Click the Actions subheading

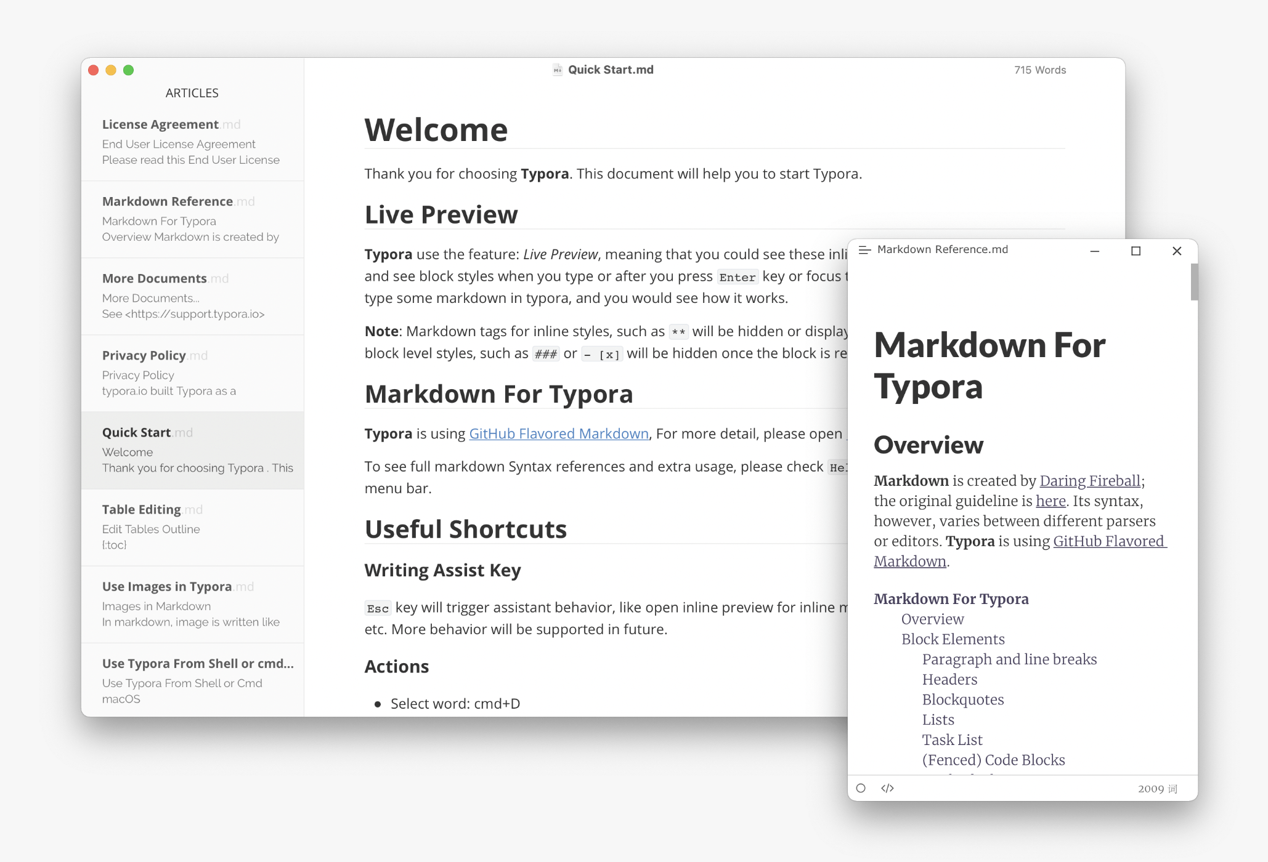[397, 667]
